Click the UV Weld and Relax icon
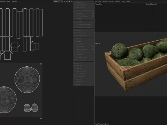Screen dimensions: 167x125 coord(74,16)
